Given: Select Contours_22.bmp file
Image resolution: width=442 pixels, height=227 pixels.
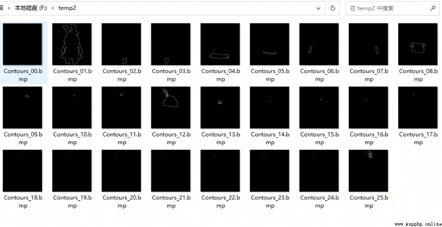Looking at the screenshot, I should [220, 179].
